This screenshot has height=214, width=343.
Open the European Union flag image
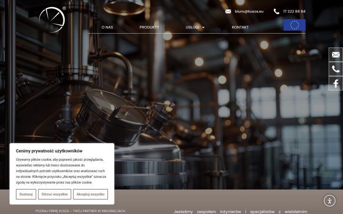click(294, 25)
